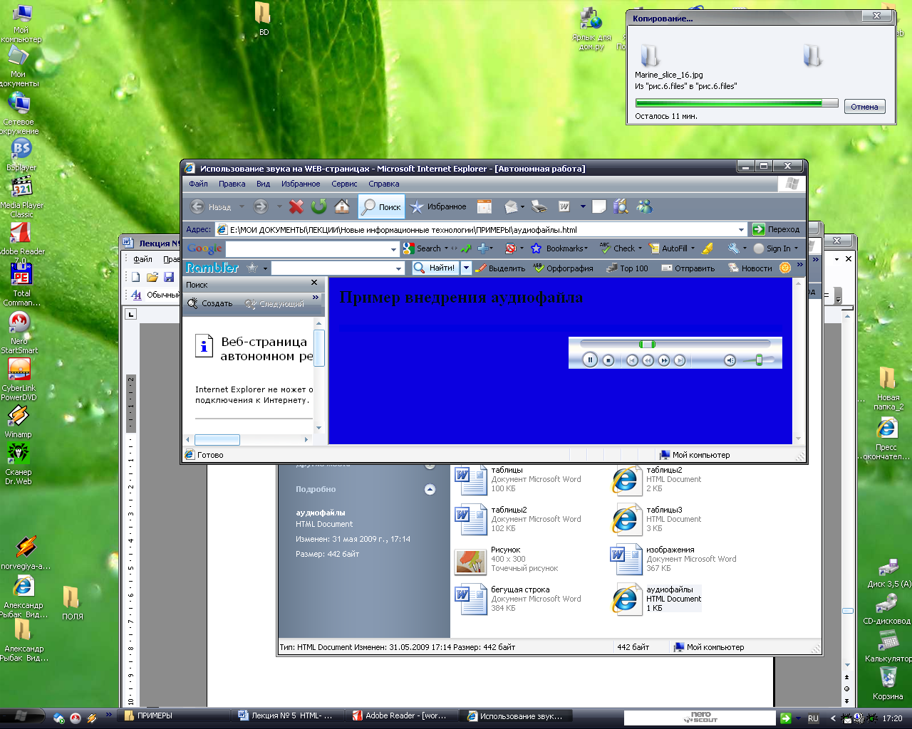Collapse the Подробно section in Explorer
Viewport: 912px width, 729px height.
point(430,489)
